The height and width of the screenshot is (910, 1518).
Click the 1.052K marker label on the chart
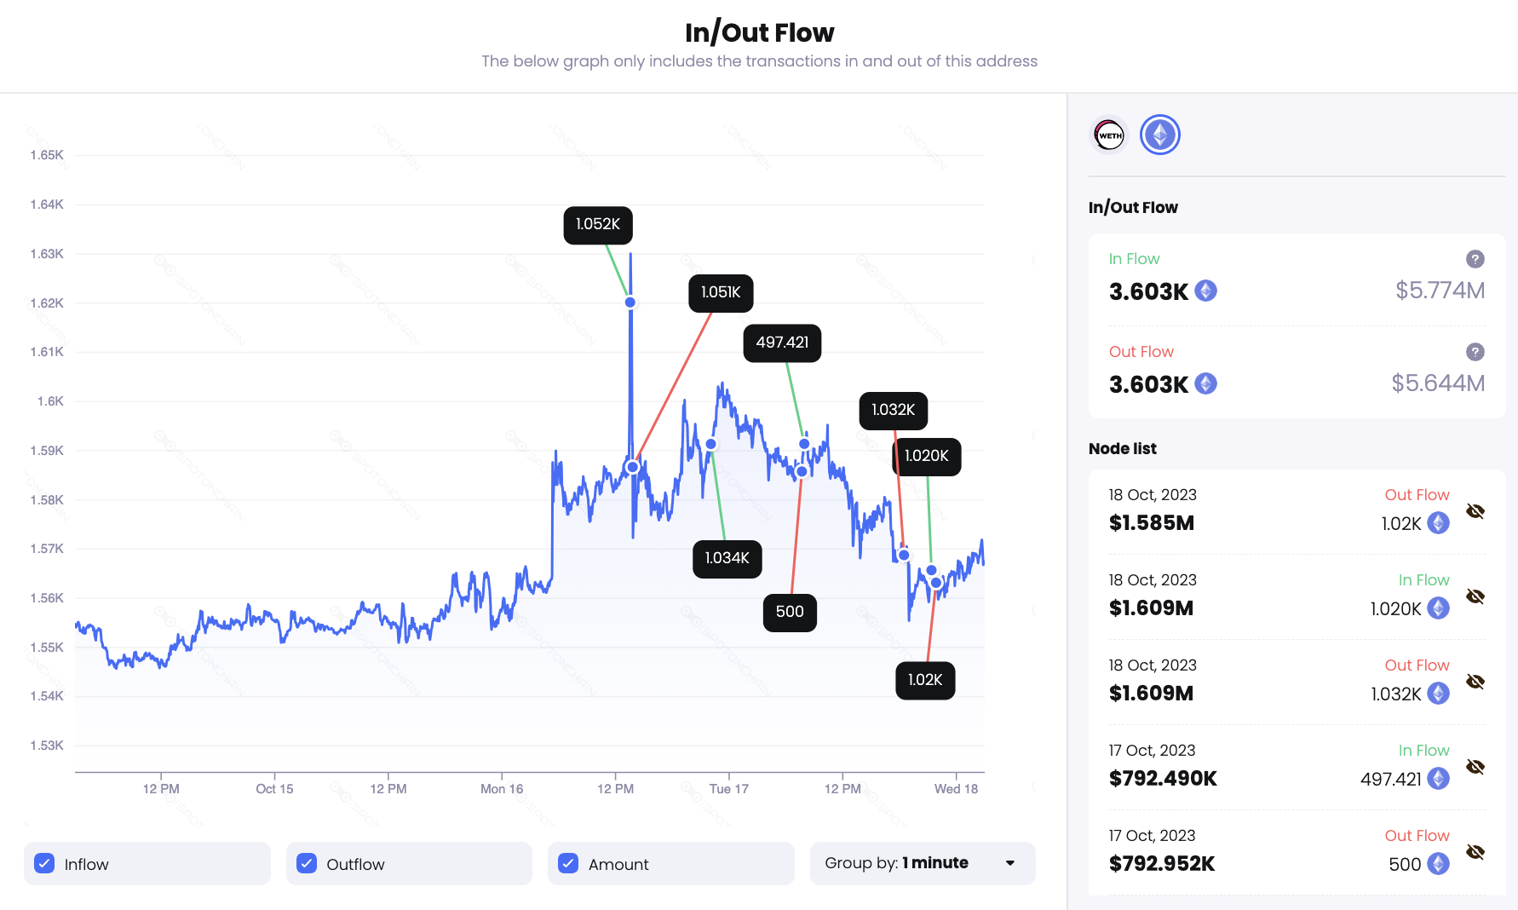(597, 224)
